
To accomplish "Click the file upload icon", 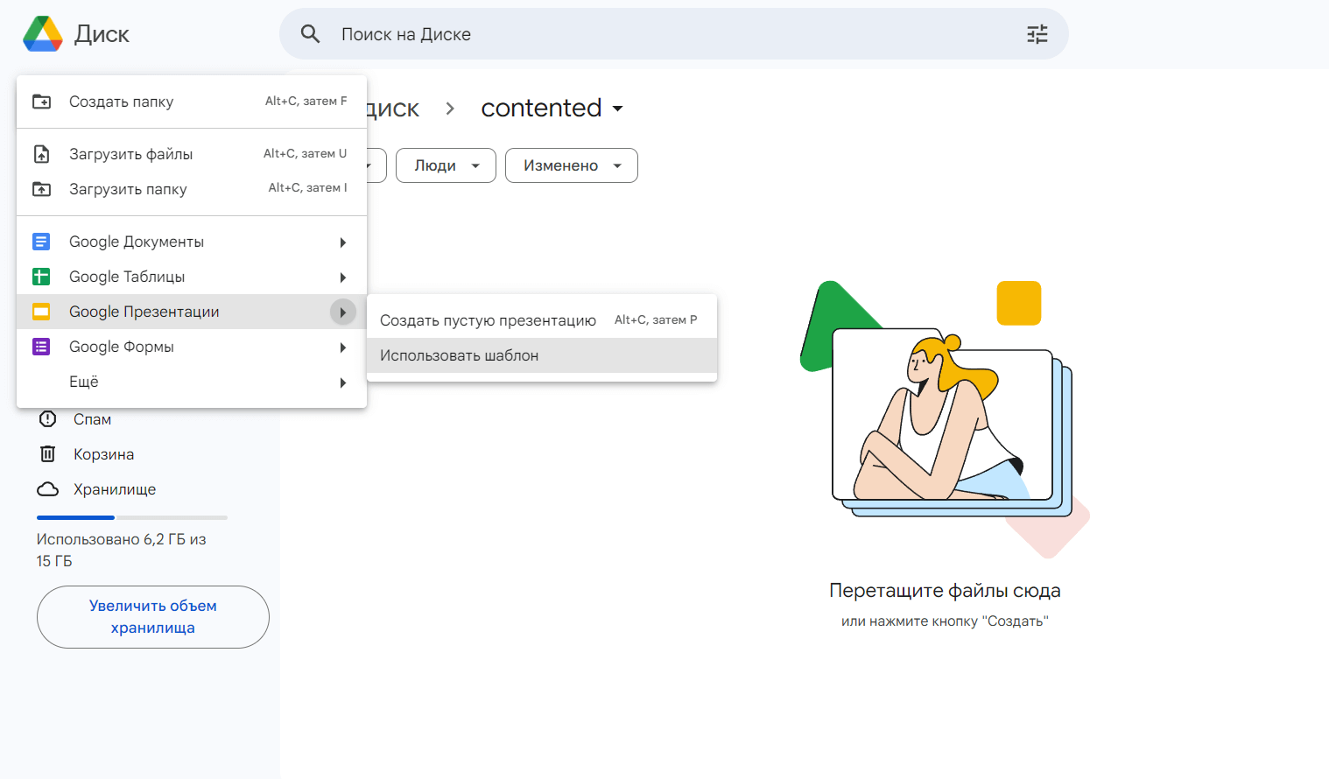I will [41, 154].
